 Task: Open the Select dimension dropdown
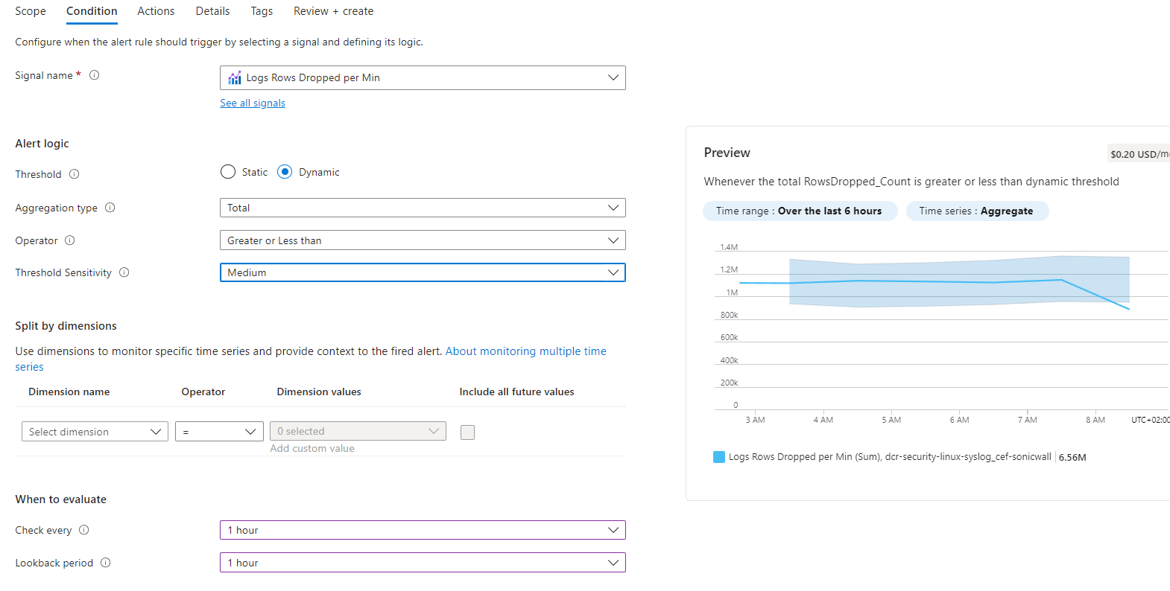(x=95, y=432)
